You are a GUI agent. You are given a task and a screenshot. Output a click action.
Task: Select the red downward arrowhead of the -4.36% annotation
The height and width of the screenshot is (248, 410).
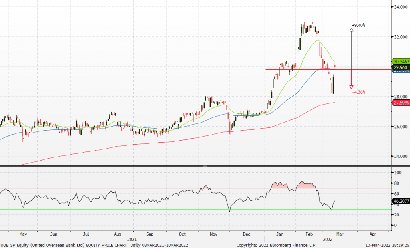(x=352, y=87)
